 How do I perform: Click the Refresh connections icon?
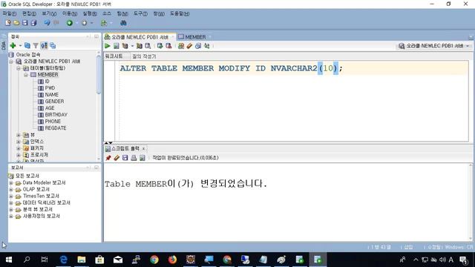click(x=27, y=45)
